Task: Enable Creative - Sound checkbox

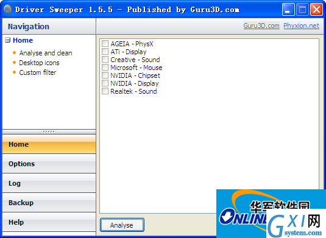Action: [105, 60]
